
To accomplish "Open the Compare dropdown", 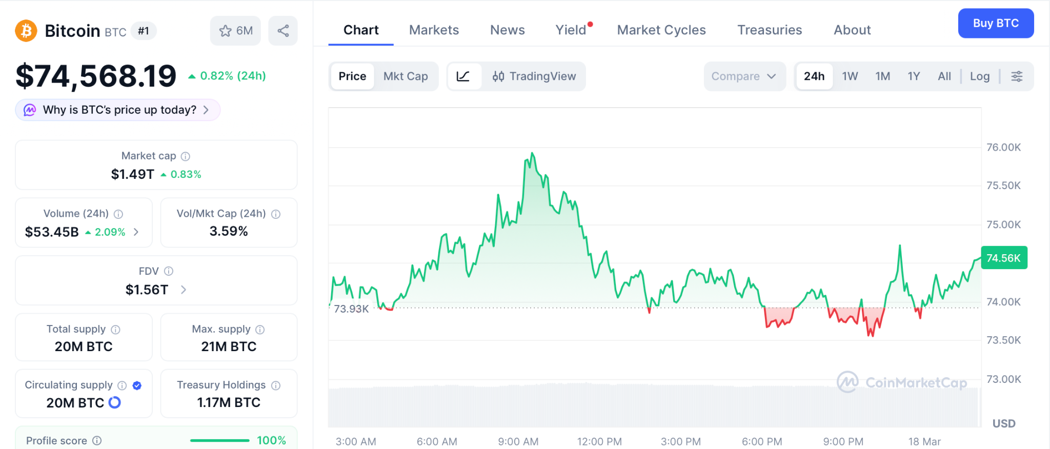I will coord(743,76).
